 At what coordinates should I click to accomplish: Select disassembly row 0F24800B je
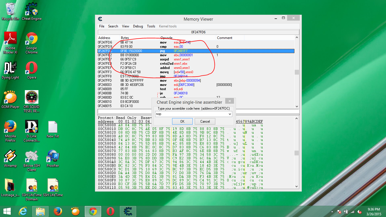click(x=196, y=93)
